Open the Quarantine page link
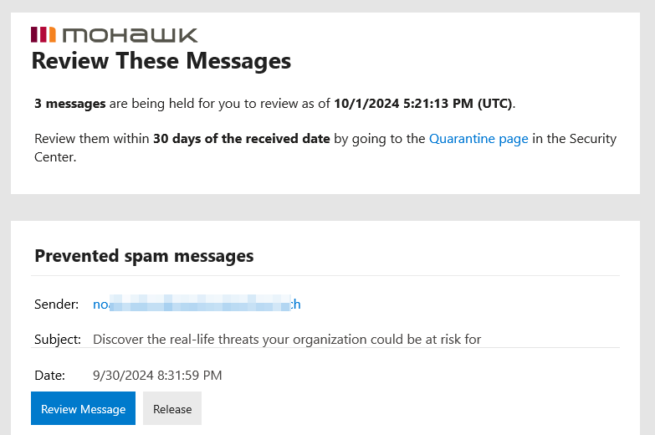Screen dimensions: 655x435 (478, 139)
